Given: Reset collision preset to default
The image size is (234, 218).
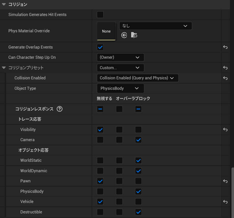Looking at the screenshot, I should 225,68.
